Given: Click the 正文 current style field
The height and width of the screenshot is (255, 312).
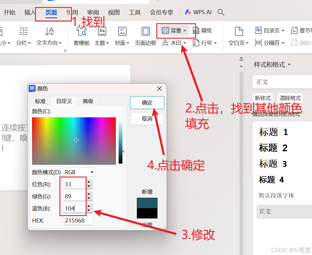Looking at the screenshot, I should [282, 82].
